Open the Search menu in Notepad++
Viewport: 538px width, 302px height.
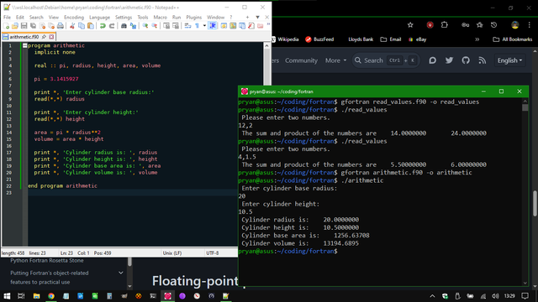[36, 17]
